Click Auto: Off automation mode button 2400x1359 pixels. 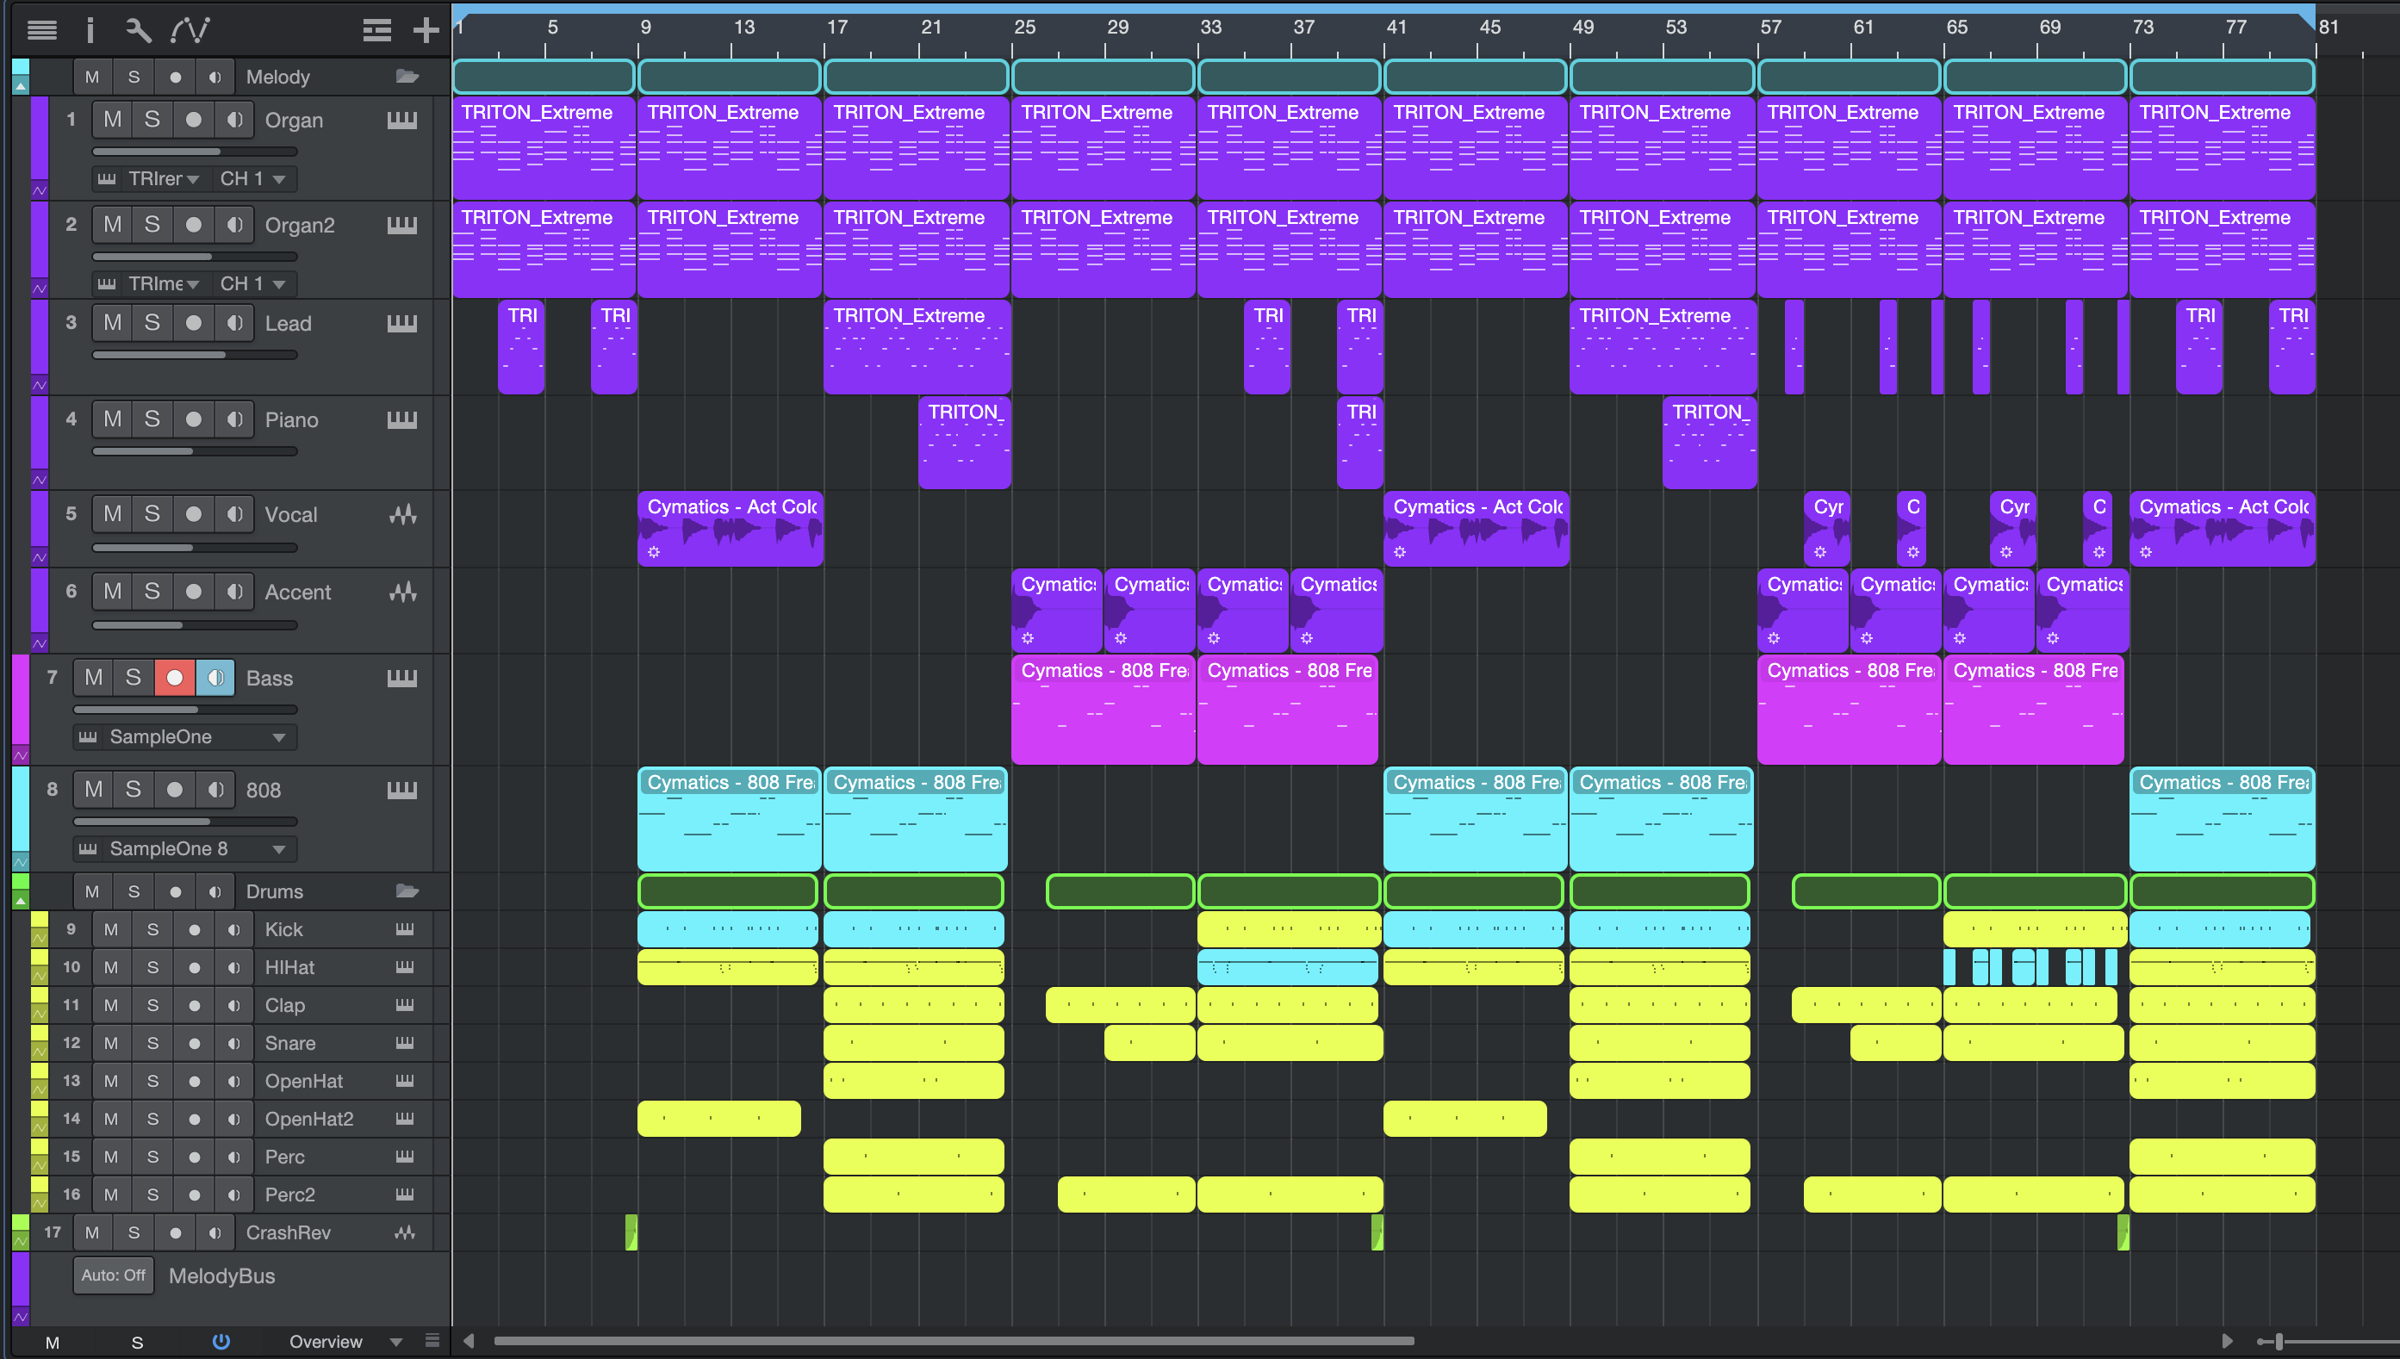113,1275
